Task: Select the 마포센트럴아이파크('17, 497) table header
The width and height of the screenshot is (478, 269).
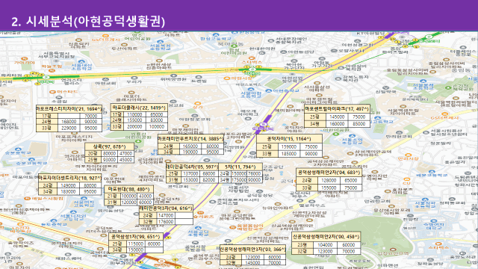Action: [337, 108]
